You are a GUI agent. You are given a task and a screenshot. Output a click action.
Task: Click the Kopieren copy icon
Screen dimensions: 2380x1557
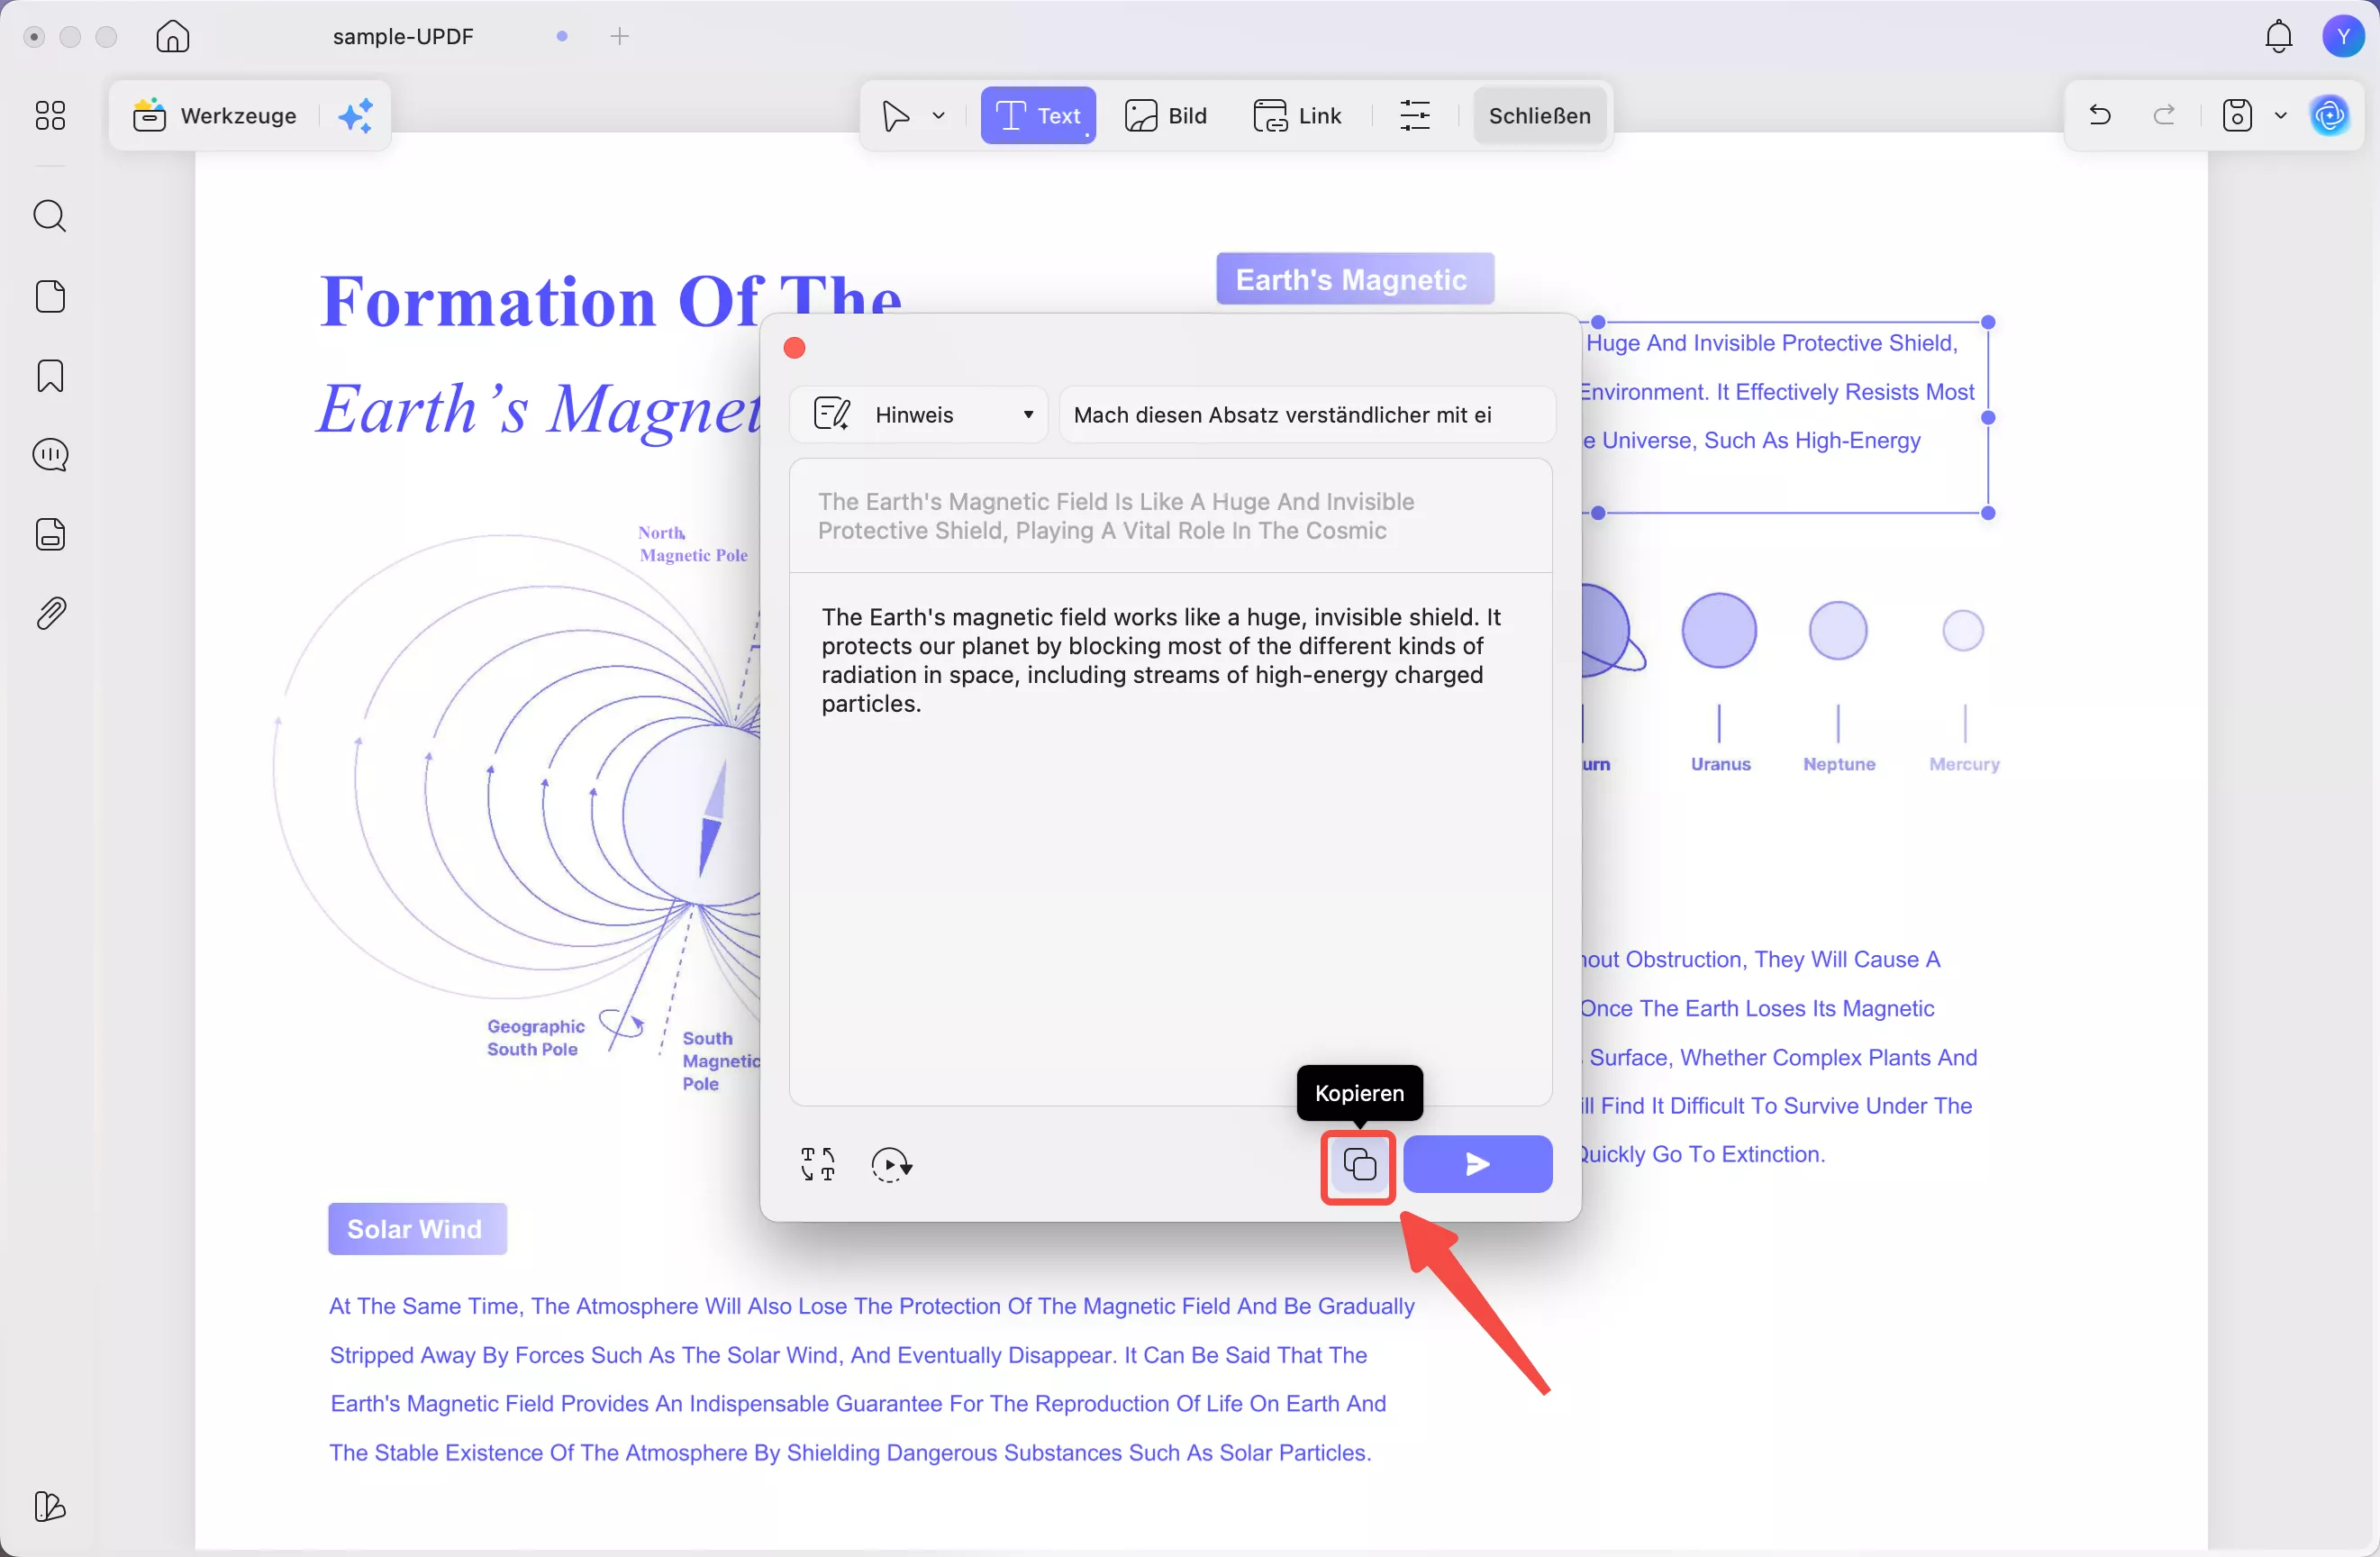(1358, 1164)
